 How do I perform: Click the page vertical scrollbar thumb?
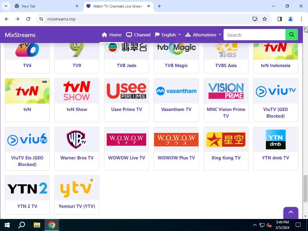tap(305, 188)
